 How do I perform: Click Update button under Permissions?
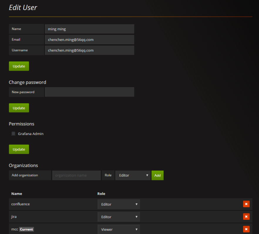[19, 149]
